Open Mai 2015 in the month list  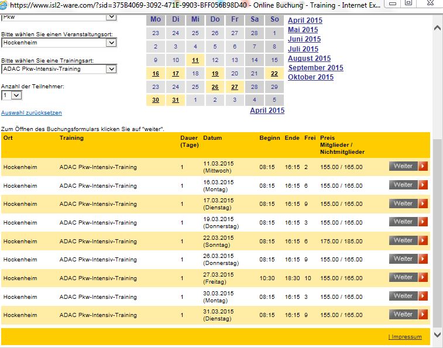(x=303, y=30)
